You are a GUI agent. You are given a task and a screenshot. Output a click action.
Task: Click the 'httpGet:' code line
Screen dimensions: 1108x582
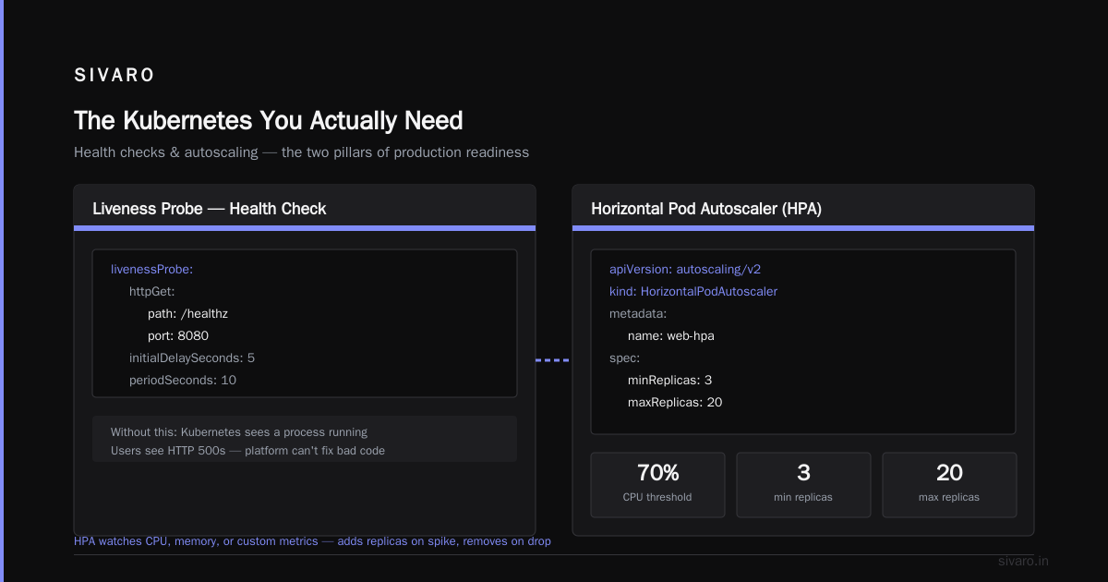pyautogui.click(x=152, y=292)
